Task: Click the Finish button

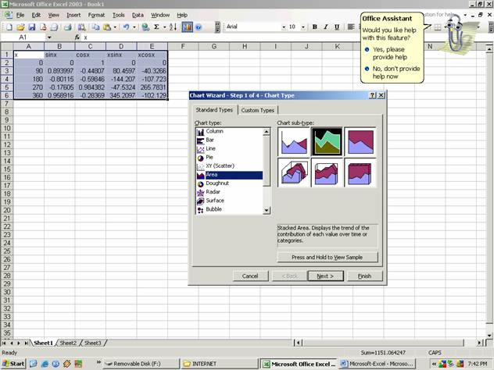Action: [x=364, y=276]
